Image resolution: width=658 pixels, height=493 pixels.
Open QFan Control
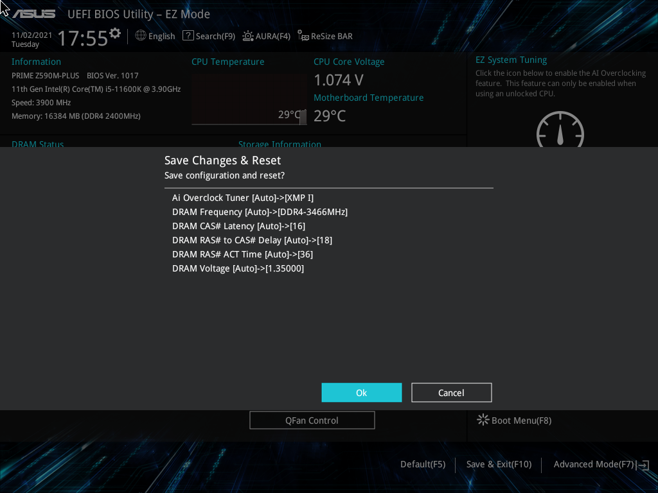312,420
